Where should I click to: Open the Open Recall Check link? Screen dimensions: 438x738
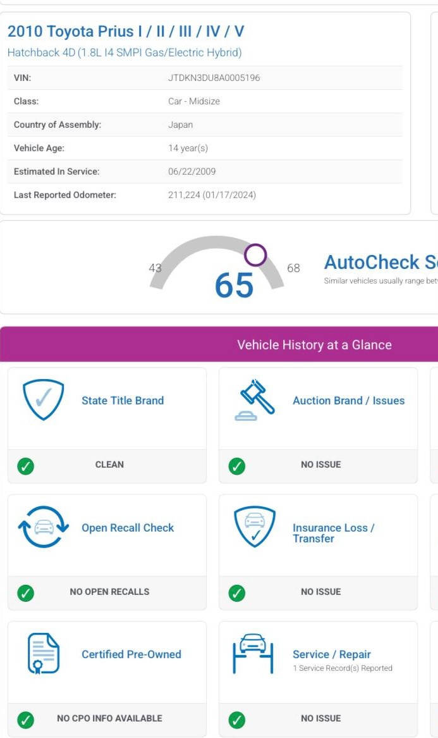pyautogui.click(x=128, y=528)
